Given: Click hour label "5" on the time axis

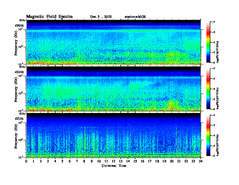Looking at the screenshot, I should point(62,161).
